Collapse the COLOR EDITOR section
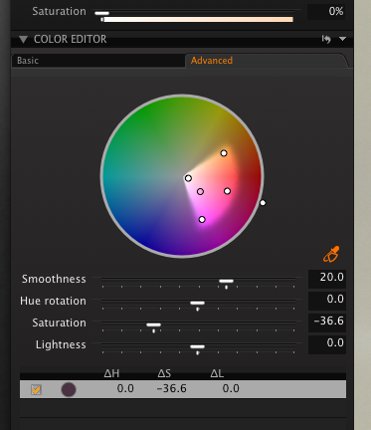The height and width of the screenshot is (430, 371). 23,40
